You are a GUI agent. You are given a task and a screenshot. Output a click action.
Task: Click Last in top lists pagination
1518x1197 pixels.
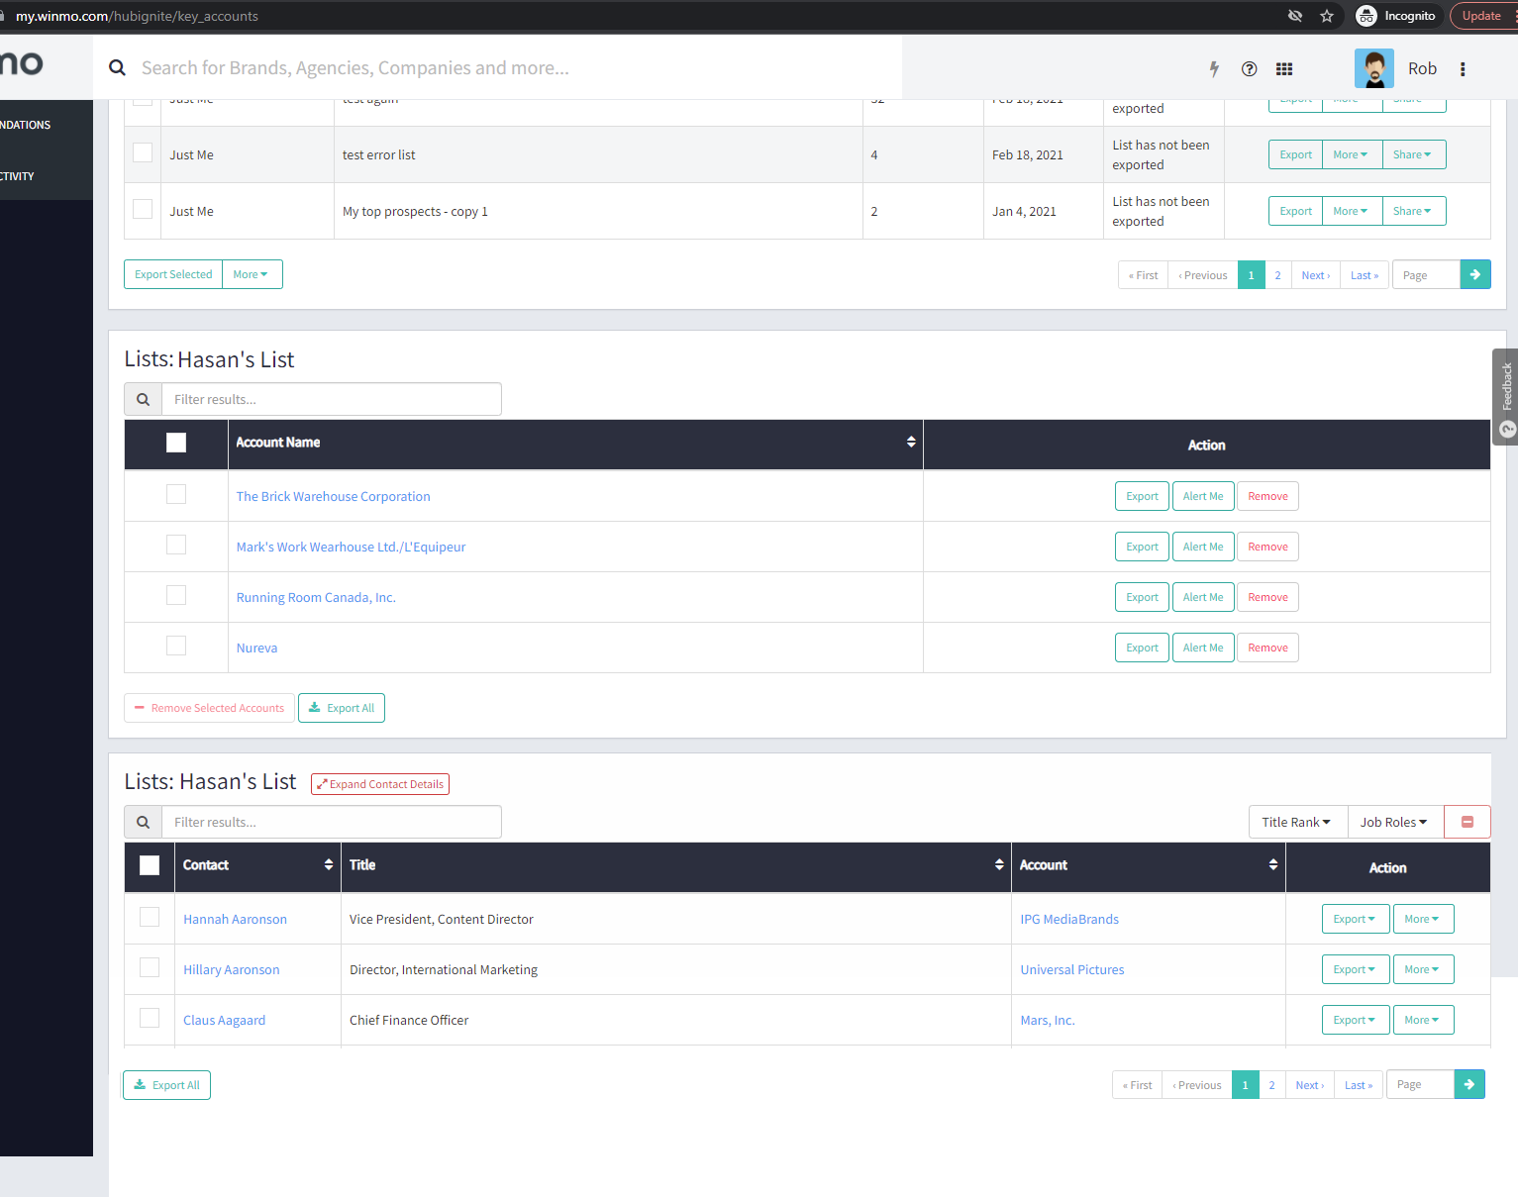[x=1365, y=275]
